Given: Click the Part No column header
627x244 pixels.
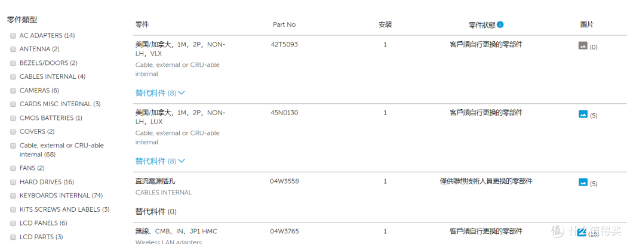Looking at the screenshot, I should click(x=284, y=24).
